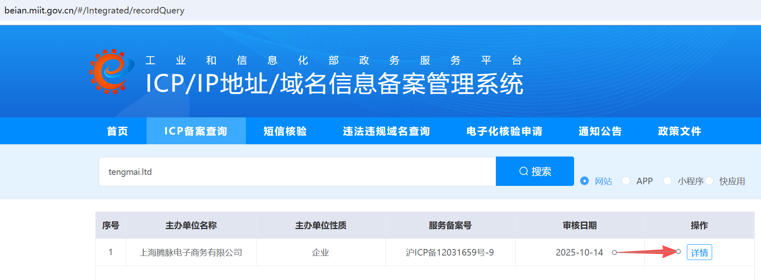
Task: Click the 审核日期 column header
Action: pos(579,225)
